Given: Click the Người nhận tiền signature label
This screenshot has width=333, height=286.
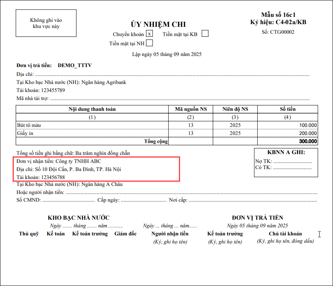Looking at the screenshot, I should pyautogui.click(x=170, y=233).
